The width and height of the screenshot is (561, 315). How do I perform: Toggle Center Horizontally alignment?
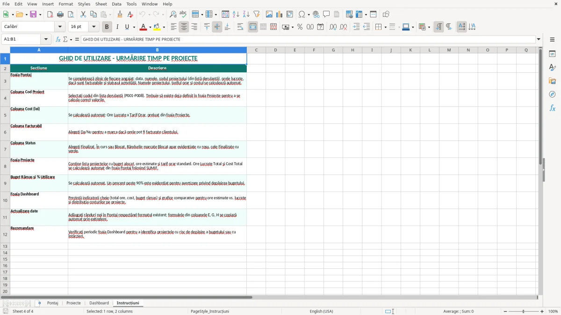(x=184, y=27)
